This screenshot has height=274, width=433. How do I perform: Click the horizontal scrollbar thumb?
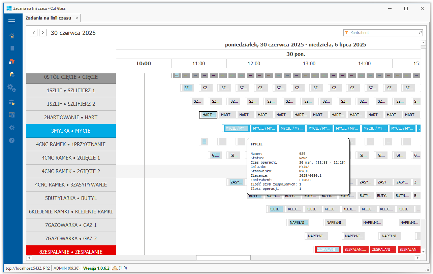click(223, 258)
